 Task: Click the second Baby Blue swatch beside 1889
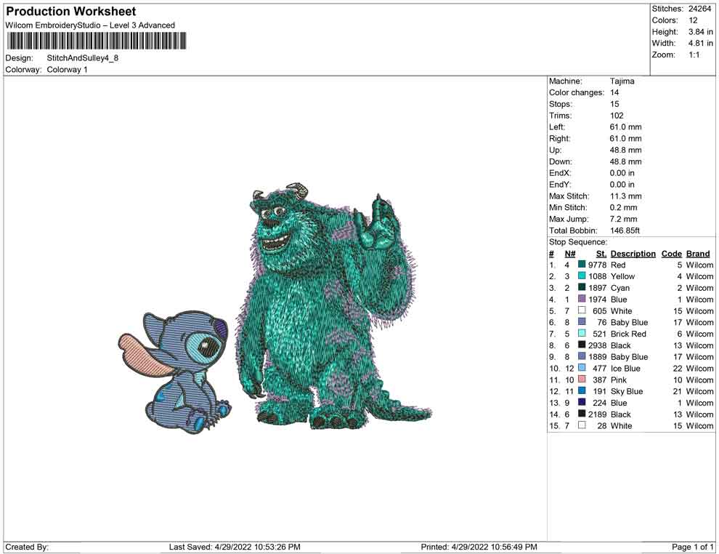coord(582,356)
